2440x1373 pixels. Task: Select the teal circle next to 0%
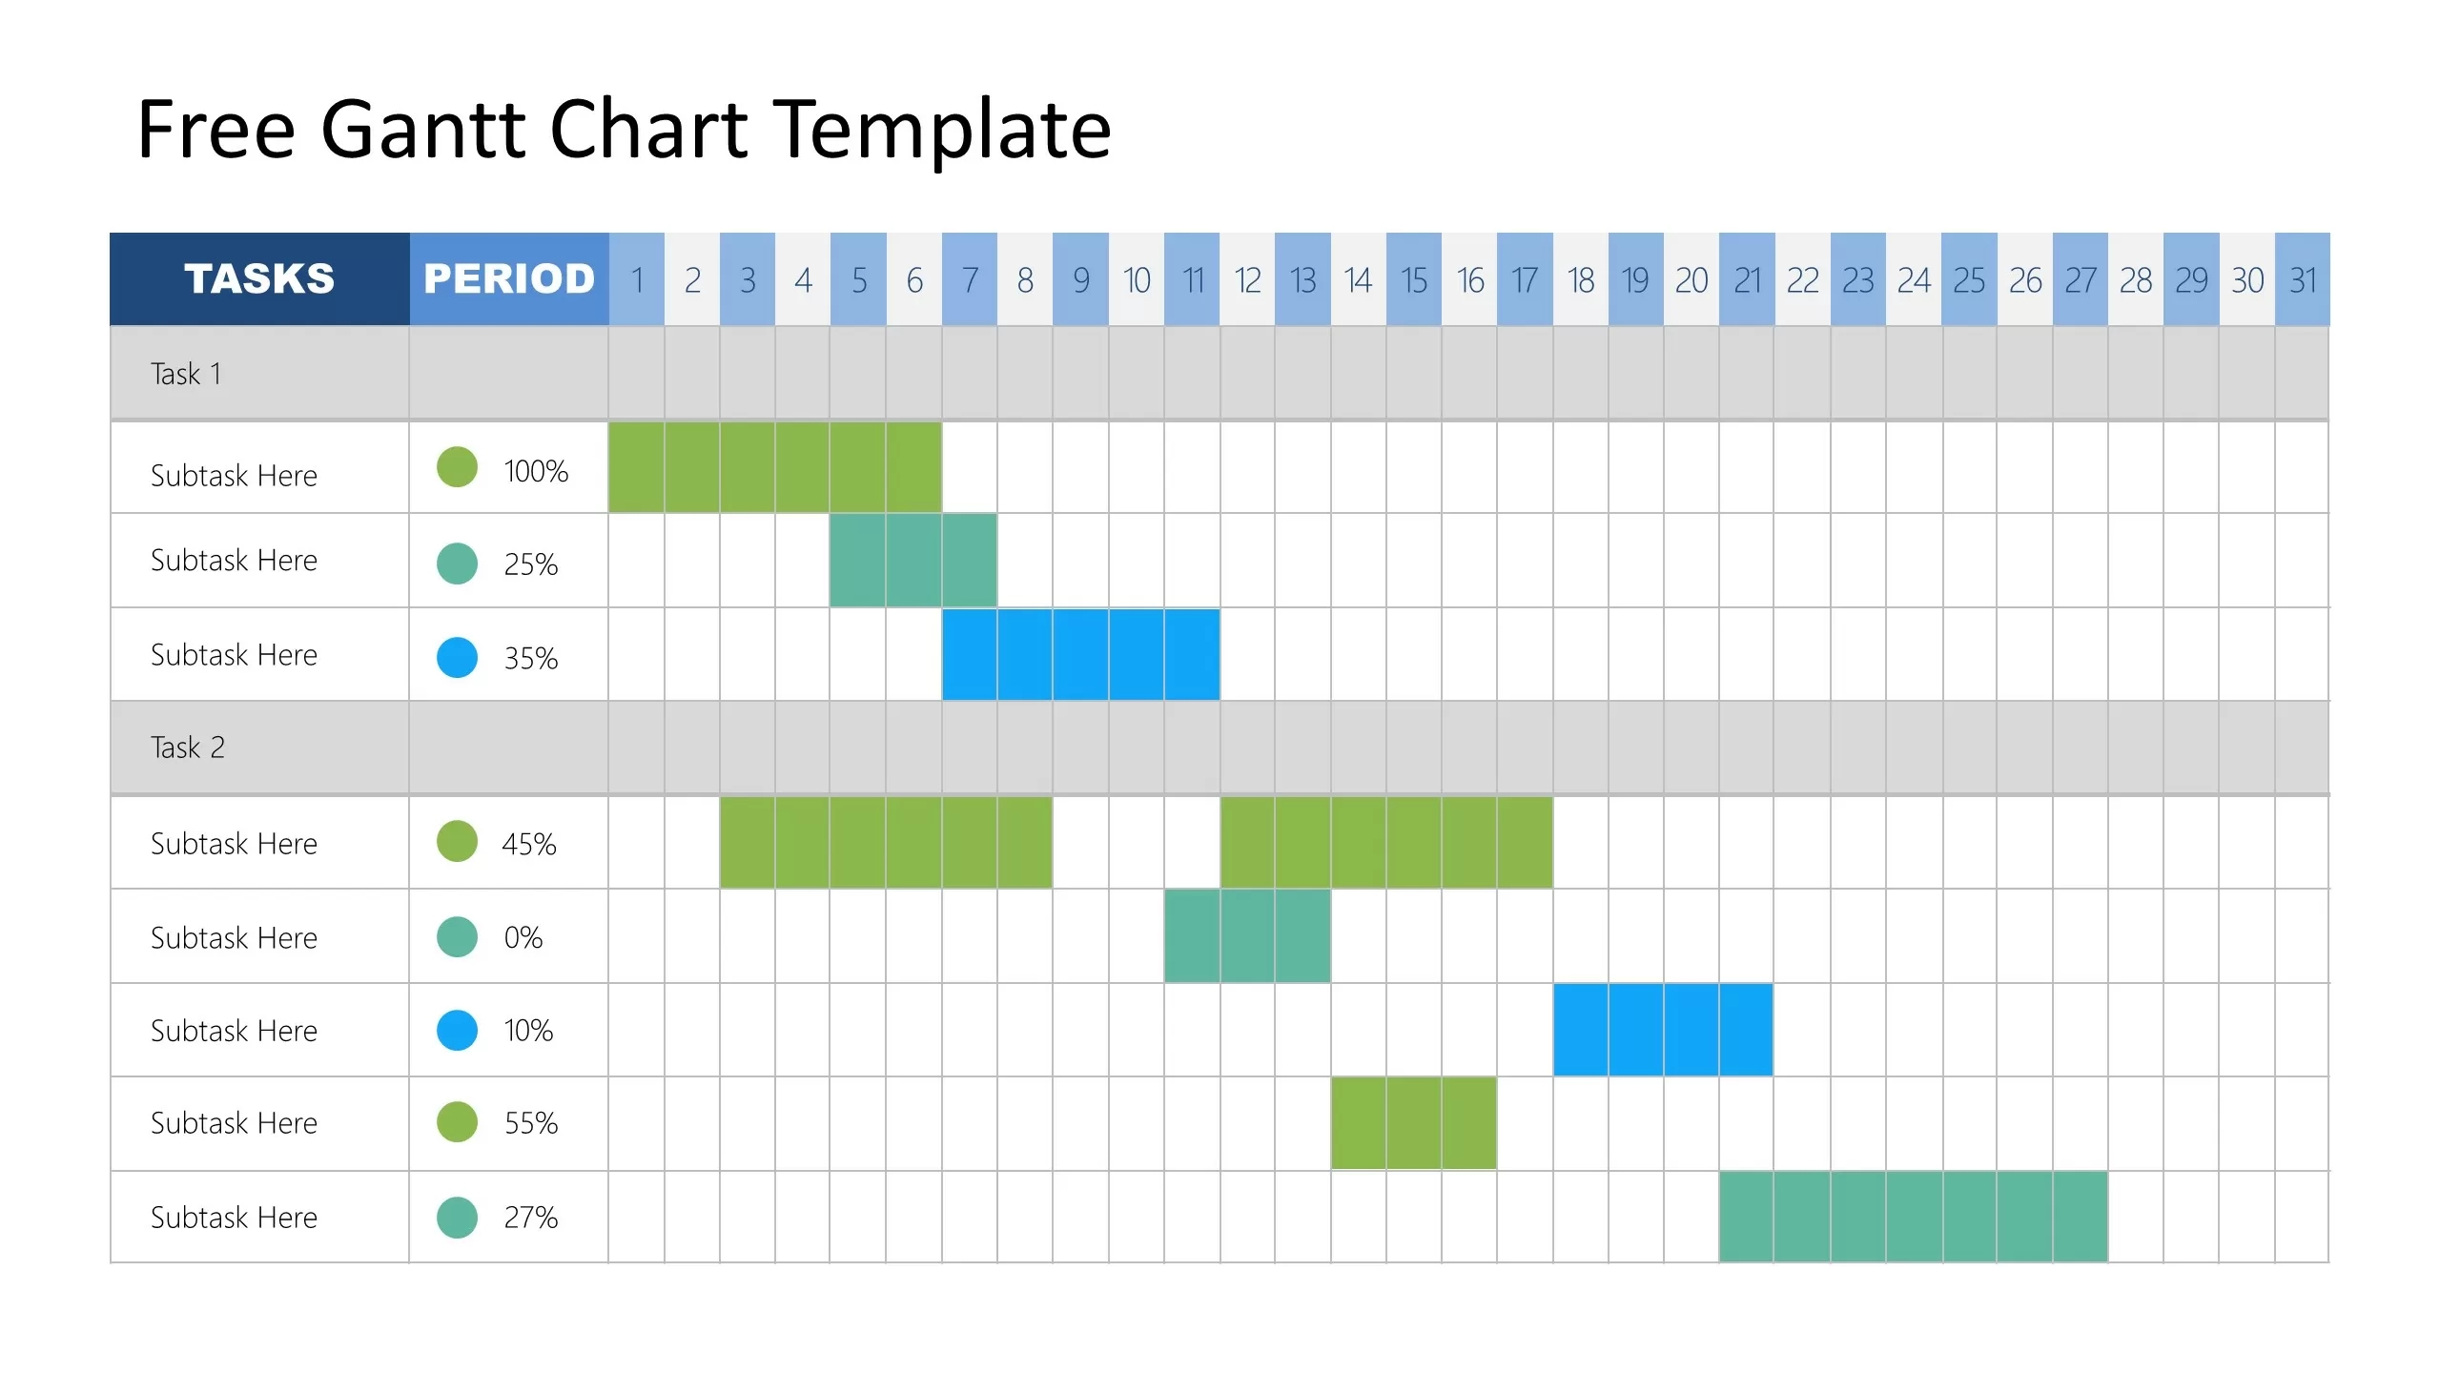(457, 936)
